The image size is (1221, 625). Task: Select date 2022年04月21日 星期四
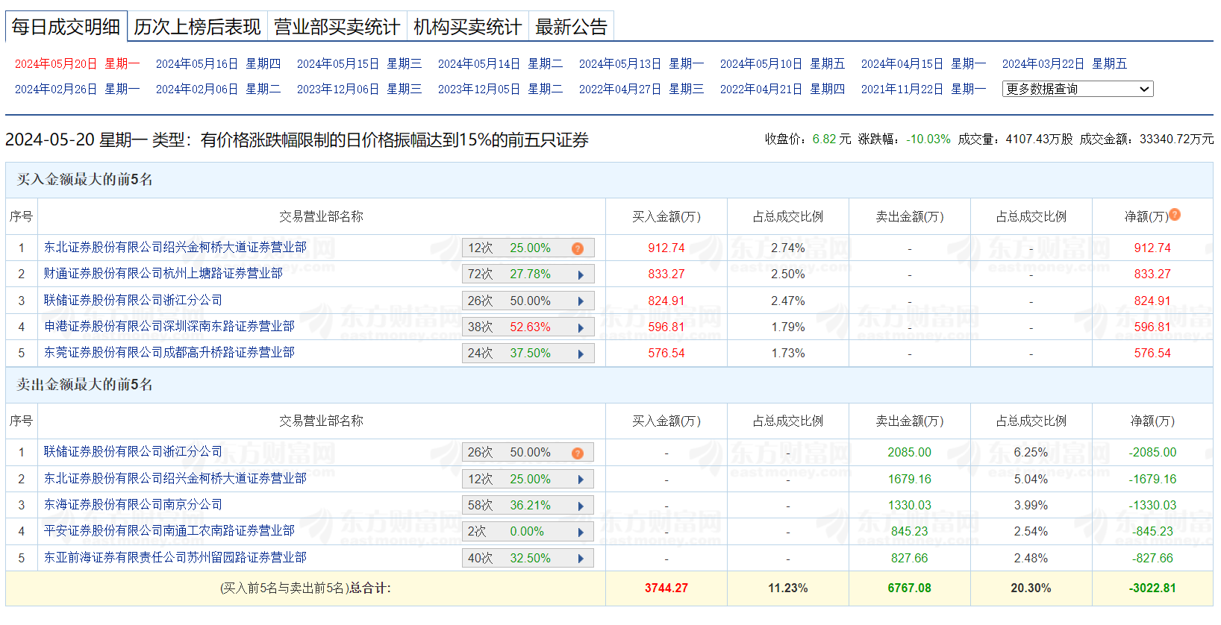coord(782,89)
